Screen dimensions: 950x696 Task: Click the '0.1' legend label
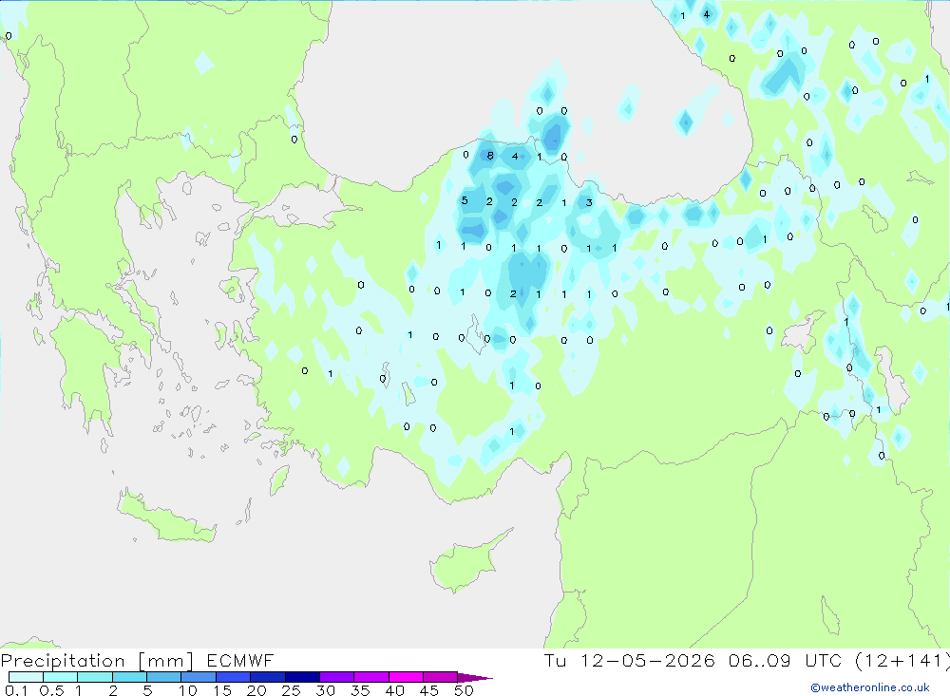click(16, 690)
